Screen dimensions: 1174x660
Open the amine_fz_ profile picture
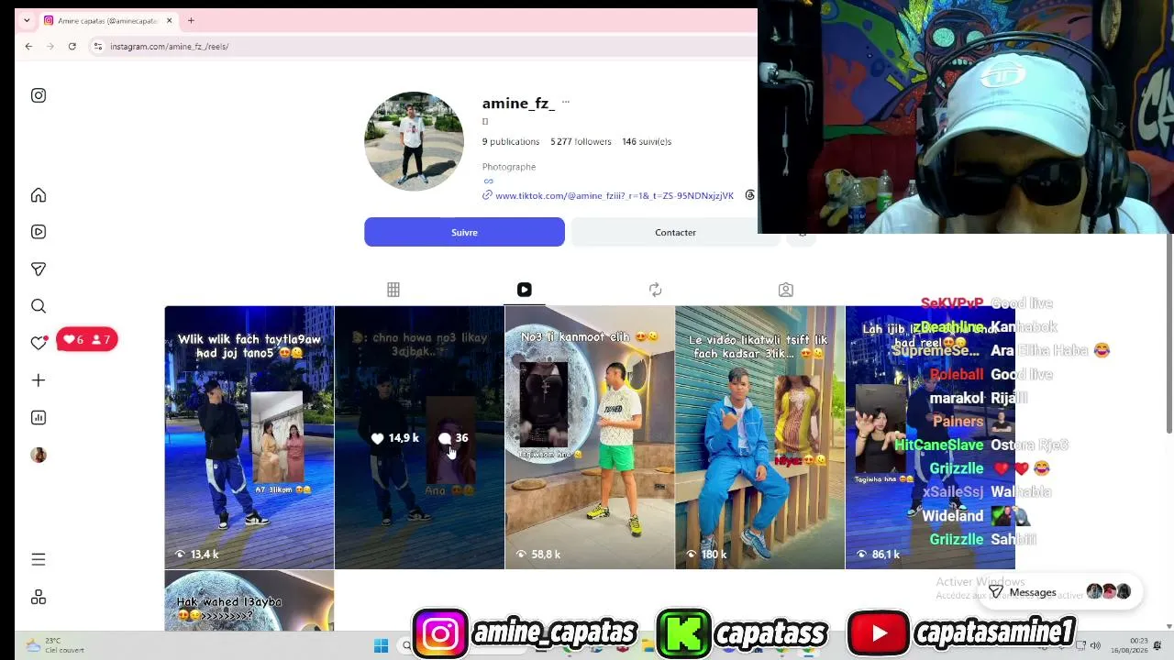415,141
